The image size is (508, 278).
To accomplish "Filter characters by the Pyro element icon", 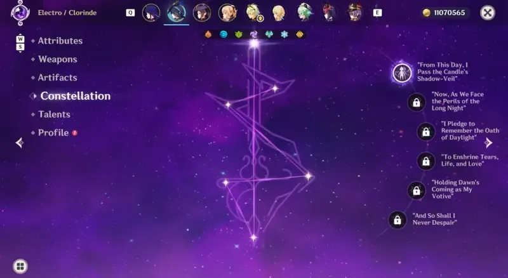I will [x=208, y=34].
